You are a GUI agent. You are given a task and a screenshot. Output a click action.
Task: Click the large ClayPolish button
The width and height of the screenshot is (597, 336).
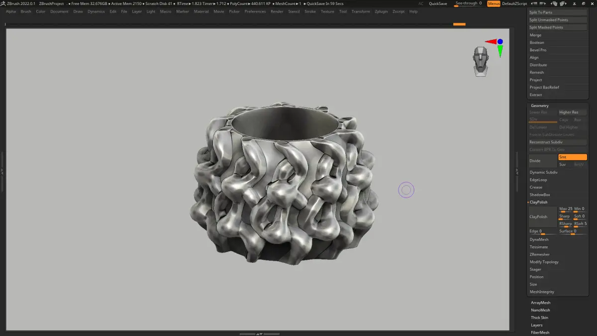(543, 217)
